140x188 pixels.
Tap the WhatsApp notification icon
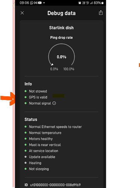32,3
